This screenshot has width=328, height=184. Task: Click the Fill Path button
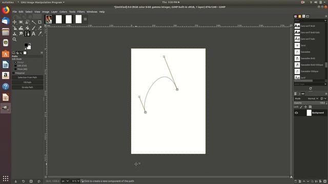27,82
